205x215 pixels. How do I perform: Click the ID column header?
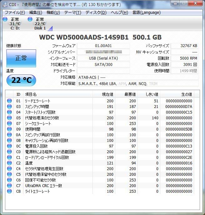(18, 94)
